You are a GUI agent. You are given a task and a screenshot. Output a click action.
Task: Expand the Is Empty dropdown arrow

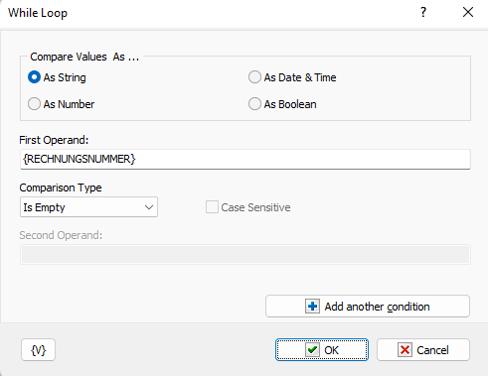pos(149,207)
